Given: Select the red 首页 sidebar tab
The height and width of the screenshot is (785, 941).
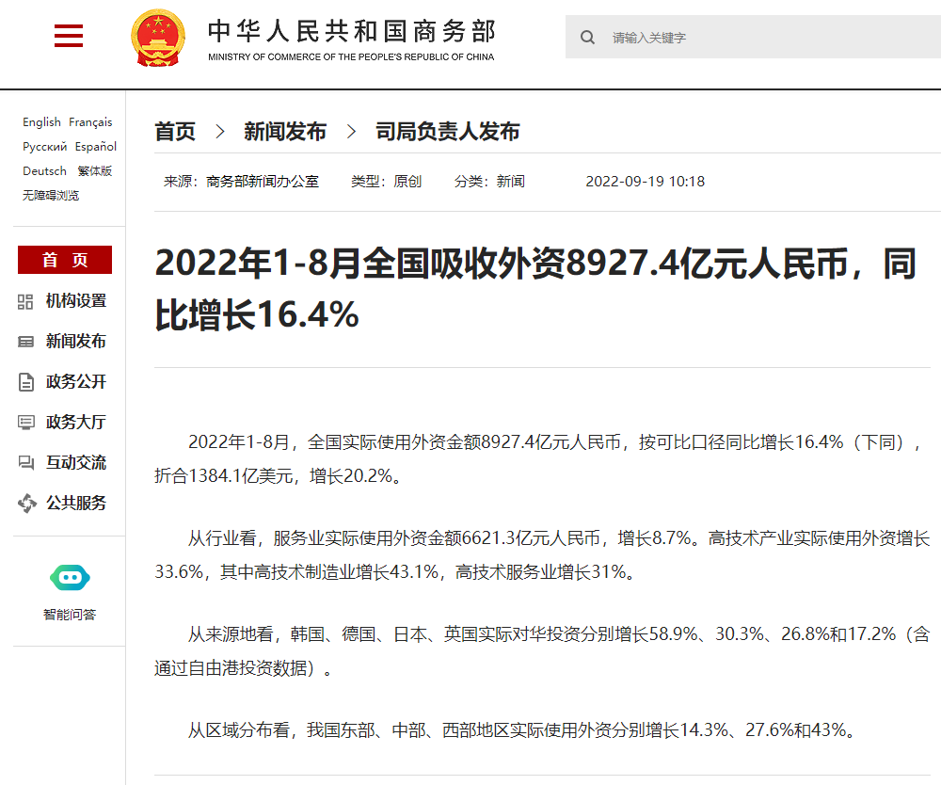Looking at the screenshot, I should 65,261.
